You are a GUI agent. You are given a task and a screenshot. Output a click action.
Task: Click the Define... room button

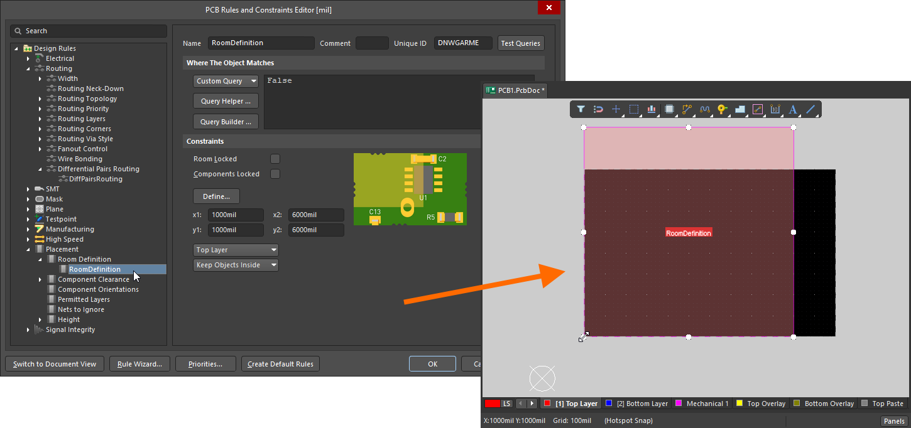tap(216, 196)
